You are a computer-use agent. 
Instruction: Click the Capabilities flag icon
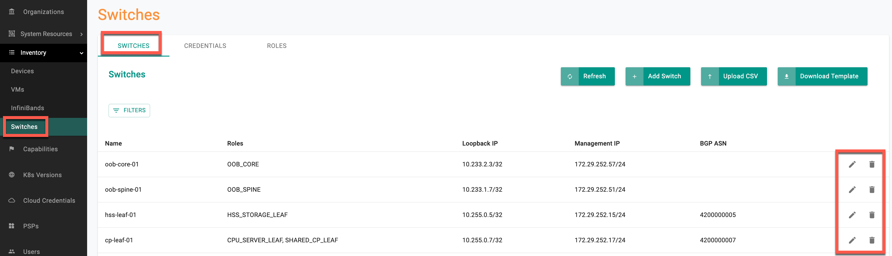coord(12,149)
